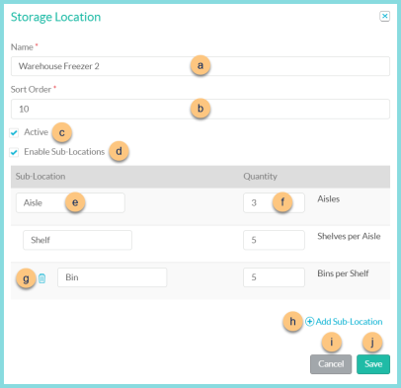Screen dimensions: 401x388
Task: Click the Shelves per Aisle label
Action: point(349,236)
